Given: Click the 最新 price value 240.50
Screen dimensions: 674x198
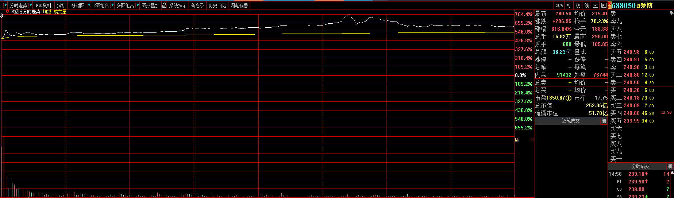Looking at the screenshot, I should 563,13.
